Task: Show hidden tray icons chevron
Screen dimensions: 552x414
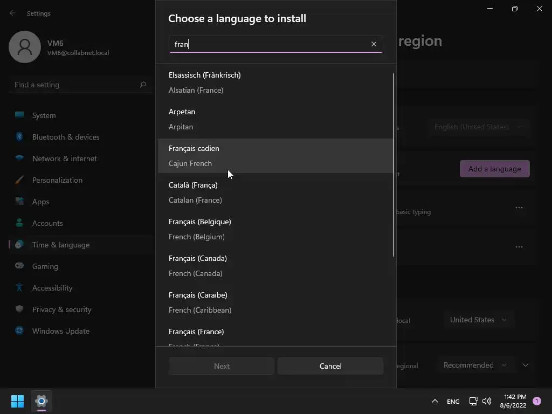Action: 435,401
